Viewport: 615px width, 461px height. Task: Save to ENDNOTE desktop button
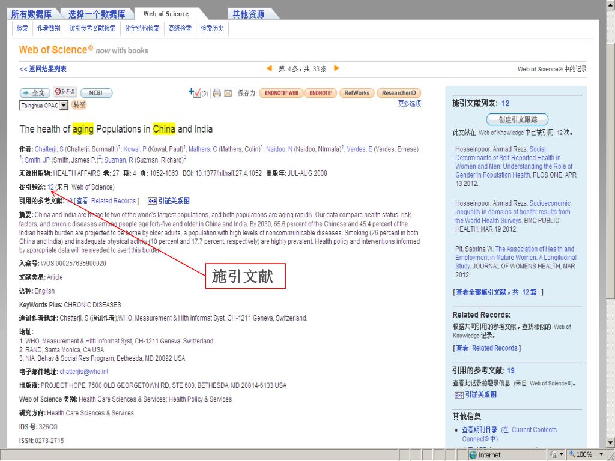click(x=321, y=93)
